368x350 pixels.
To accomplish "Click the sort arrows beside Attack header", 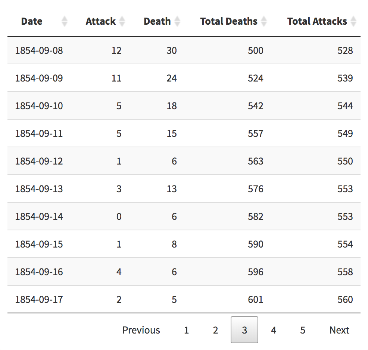I will point(122,21).
